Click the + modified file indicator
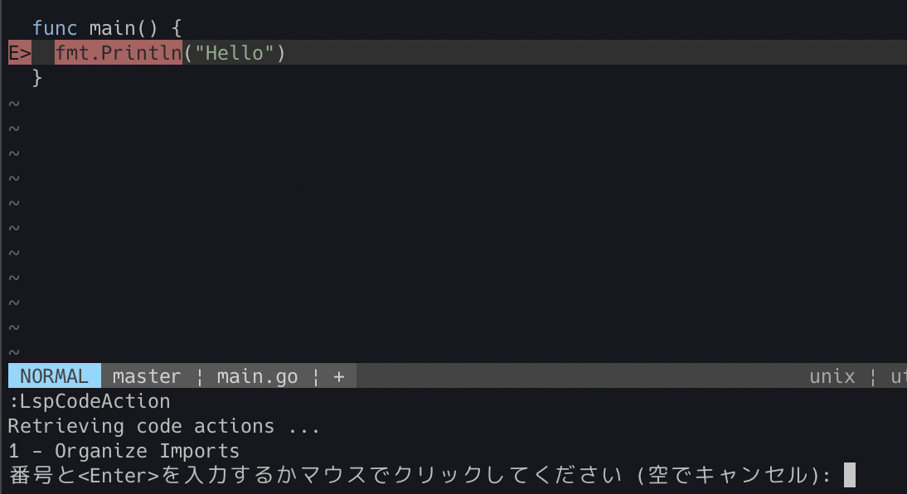Viewport: 907px width, 494px height. [337, 375]
